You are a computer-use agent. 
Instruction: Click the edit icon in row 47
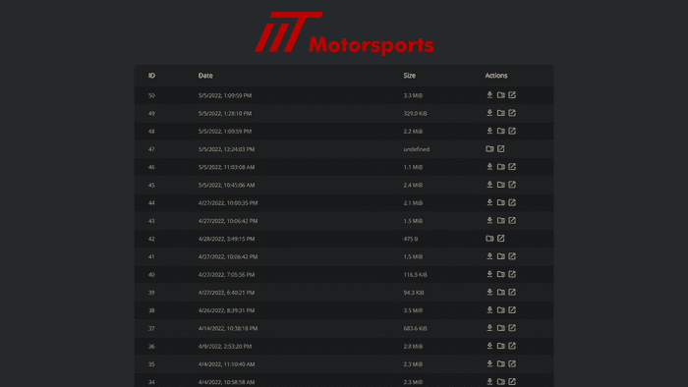(x=500, y=149)
